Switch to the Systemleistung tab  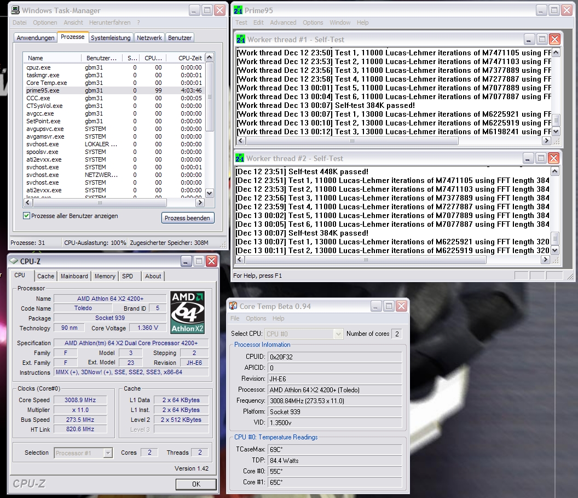[x=111, y=38]
